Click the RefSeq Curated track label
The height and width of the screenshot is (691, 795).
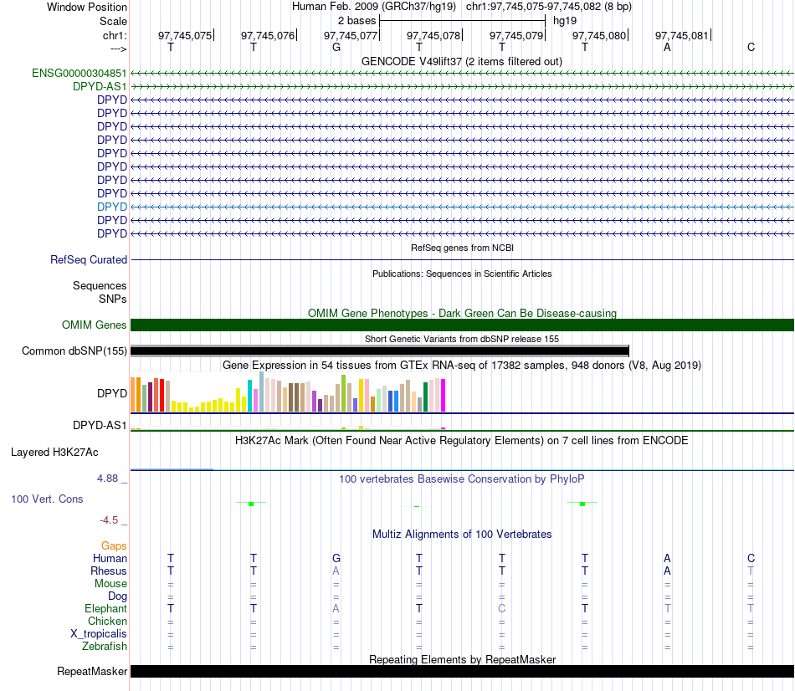point(88,259)
